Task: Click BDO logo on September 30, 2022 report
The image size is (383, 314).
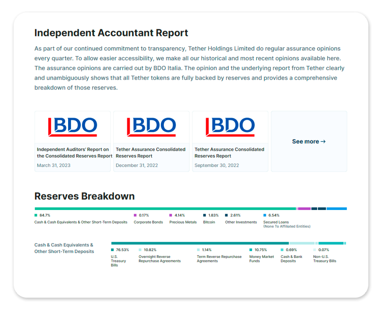Action: click(x=230, y=127)
